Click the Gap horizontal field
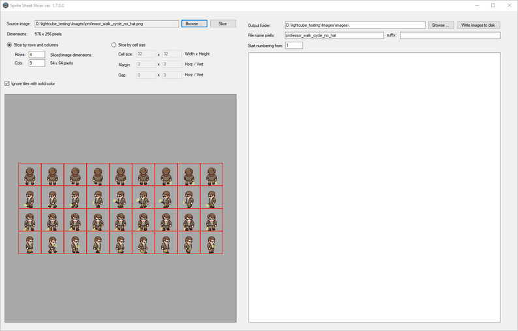The width and height of the screenshot is (518, 331). pyautogui.click(x=146, y=75)
